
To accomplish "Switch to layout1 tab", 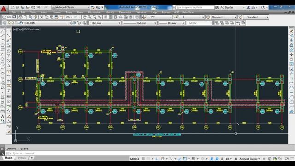I will pyautogui.click(x=22, y=158).
